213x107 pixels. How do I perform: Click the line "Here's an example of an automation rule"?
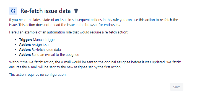coord(69,32)
